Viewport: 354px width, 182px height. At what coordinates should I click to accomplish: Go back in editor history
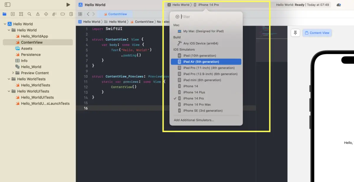(x=88, y=14)
